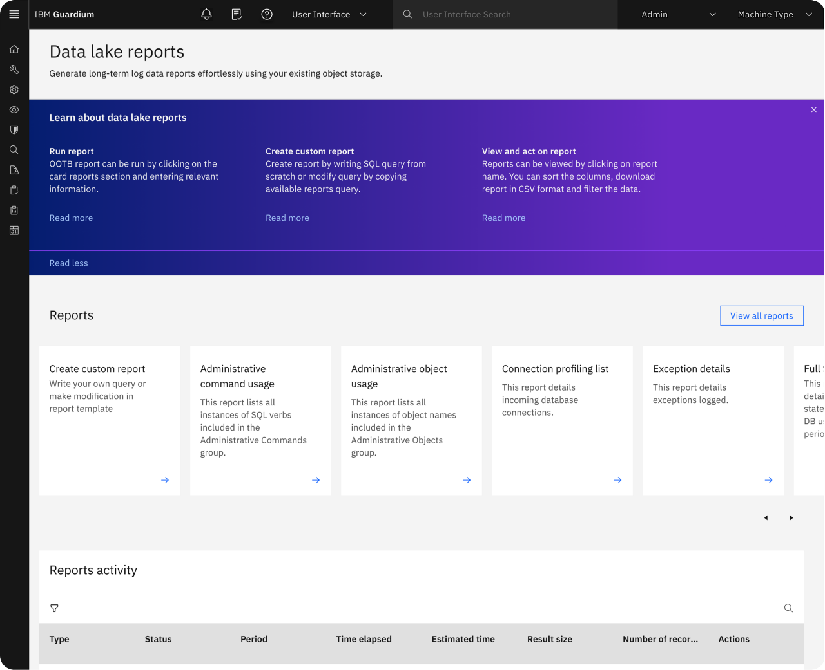Open notifications bell icon

[x=206, y=14]
